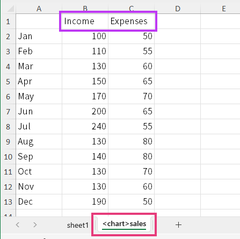Image resolution: width=240 pixels, height=239 pixels.
Task: Select Apr income value 150
Action: click(x=85, y=82)
